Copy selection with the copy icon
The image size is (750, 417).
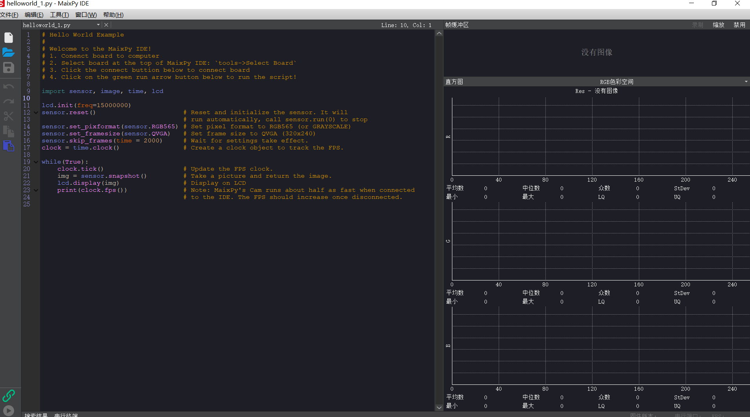[9, 131]
